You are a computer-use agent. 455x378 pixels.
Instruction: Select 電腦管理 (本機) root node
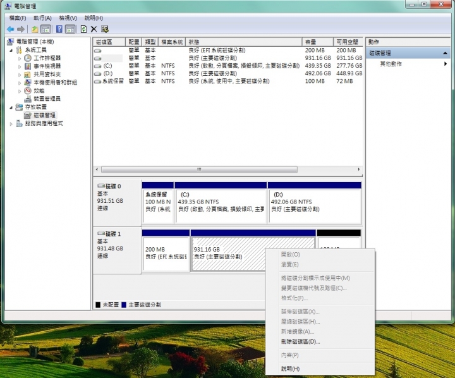coord(35,42)
